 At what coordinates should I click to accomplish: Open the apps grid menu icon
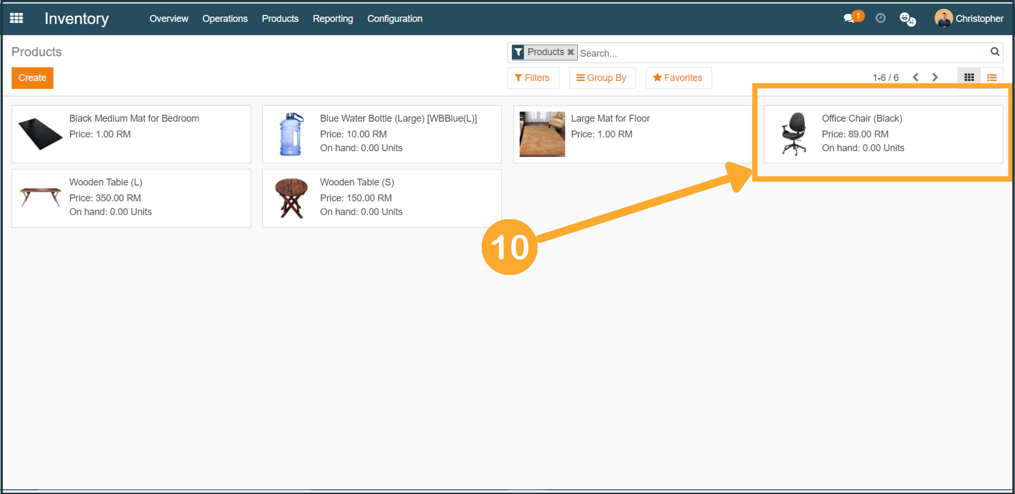[x=17, y=18]
